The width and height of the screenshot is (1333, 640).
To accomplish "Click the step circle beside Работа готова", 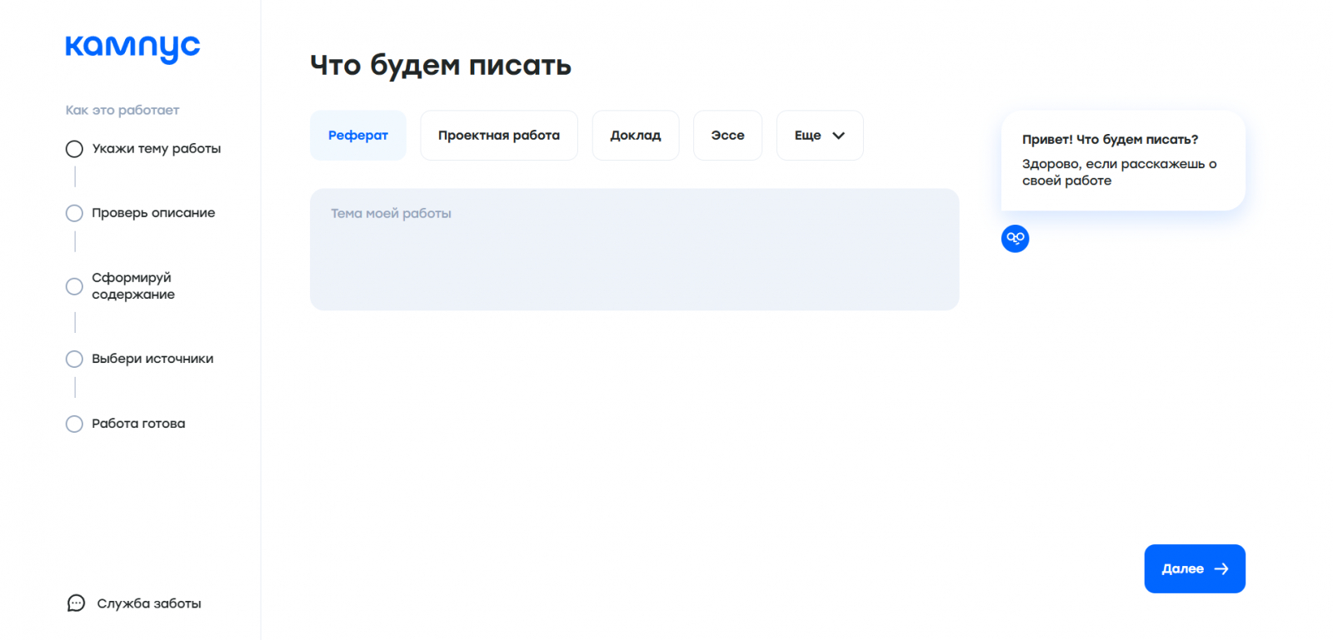I will [74, 424].
